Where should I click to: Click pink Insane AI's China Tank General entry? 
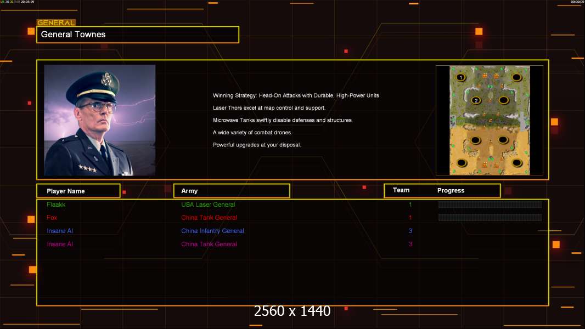click(209, 244)
